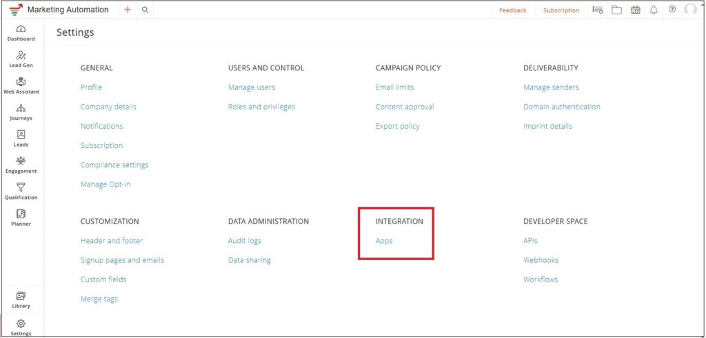Open the calendar icon in top bar

click(x=635, y=10)
